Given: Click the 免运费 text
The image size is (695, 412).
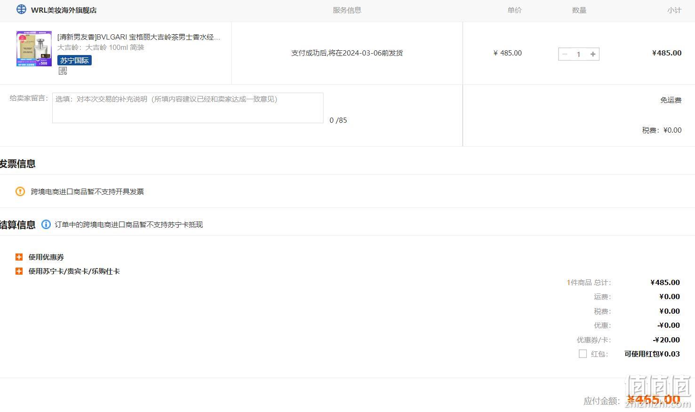Looking at the screenshot, I should pos(671,100).
